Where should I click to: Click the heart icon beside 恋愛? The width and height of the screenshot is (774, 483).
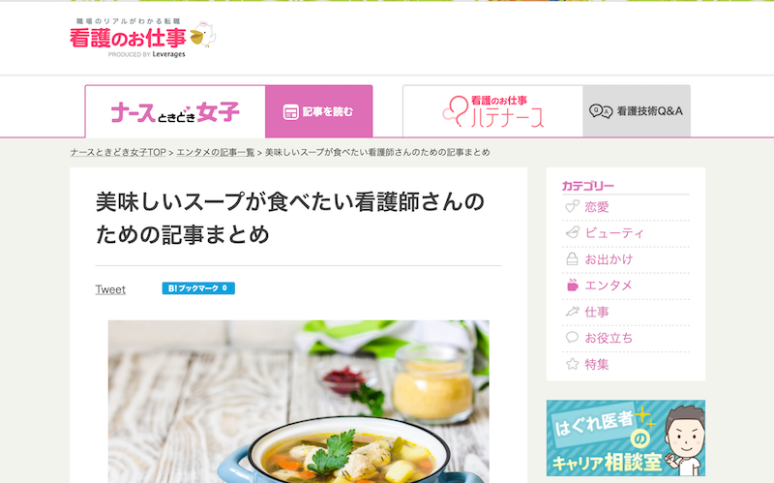(x=572, y=206)
